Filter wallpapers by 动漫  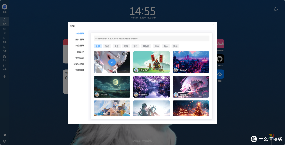click(x=126, y=46)
